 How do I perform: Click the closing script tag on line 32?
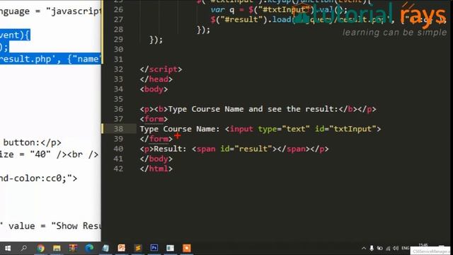point(161,69)
